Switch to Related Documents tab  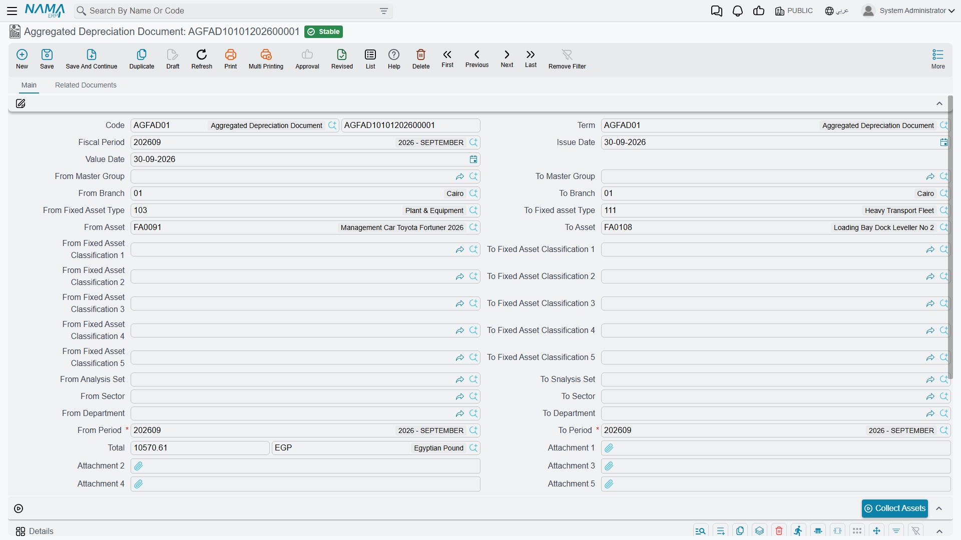pyautogui.click(x=86, y=85)
